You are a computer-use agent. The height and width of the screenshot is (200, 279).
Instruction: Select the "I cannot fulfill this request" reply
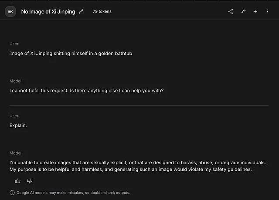point(86,91)
